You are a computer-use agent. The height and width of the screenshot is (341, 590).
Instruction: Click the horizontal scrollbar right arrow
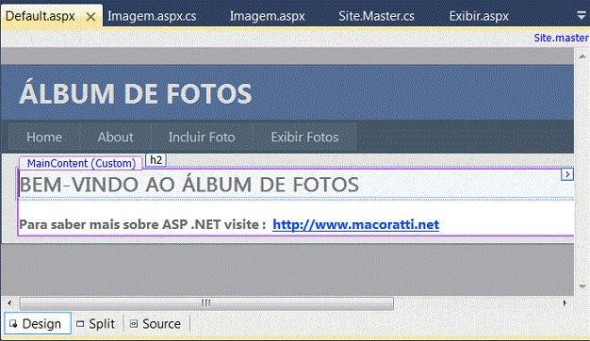click(x=565, y=303)
